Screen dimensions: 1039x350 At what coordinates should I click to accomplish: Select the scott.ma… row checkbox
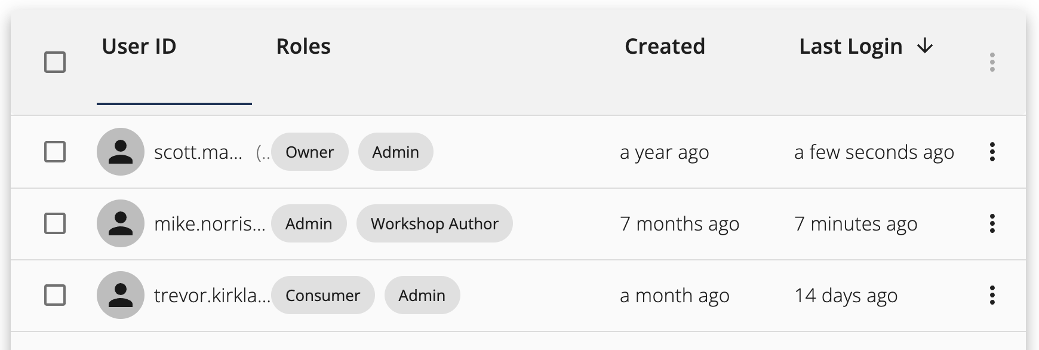coord(55,152)
